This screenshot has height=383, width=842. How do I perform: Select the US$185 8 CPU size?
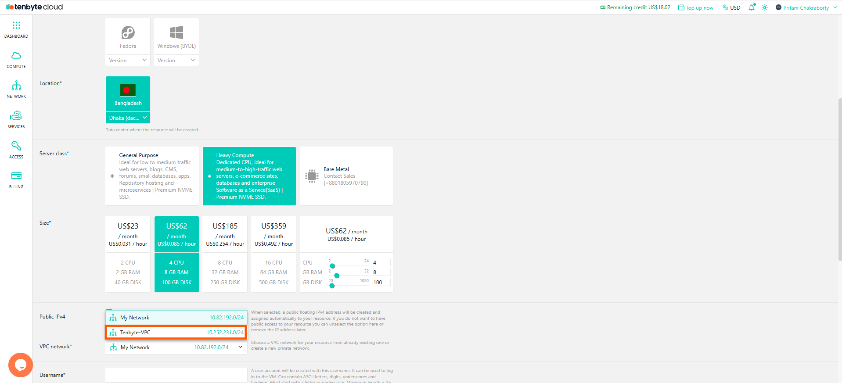pyautogui.click(x=225, y=254)
